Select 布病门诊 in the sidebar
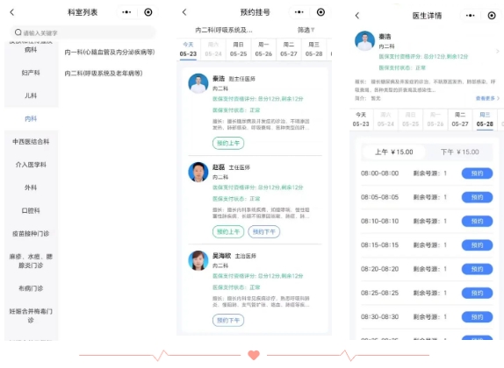 31,288
